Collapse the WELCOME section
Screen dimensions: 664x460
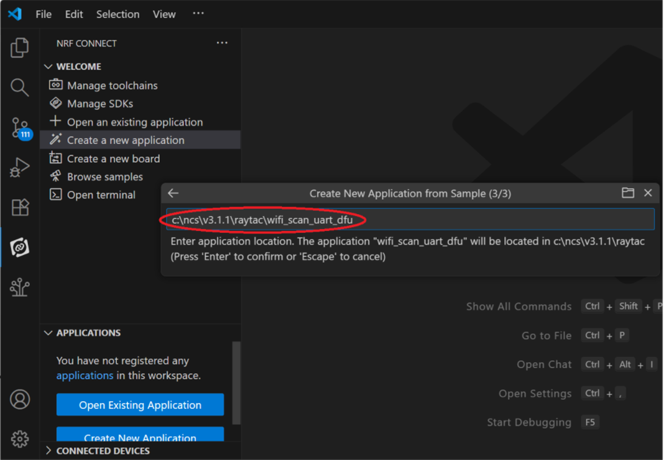tap(48, 66)
